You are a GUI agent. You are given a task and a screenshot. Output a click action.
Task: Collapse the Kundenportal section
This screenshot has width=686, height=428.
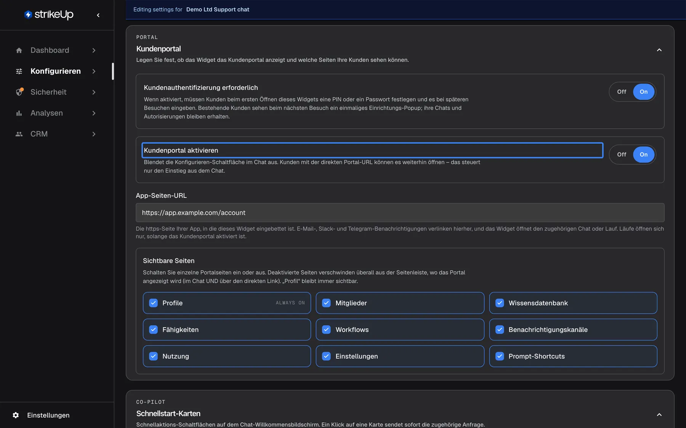659,50
